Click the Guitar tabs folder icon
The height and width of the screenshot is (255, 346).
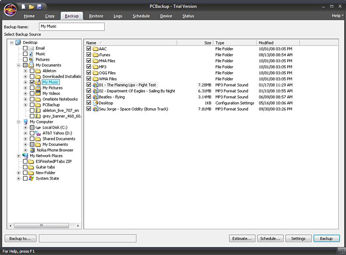point(31,167)
